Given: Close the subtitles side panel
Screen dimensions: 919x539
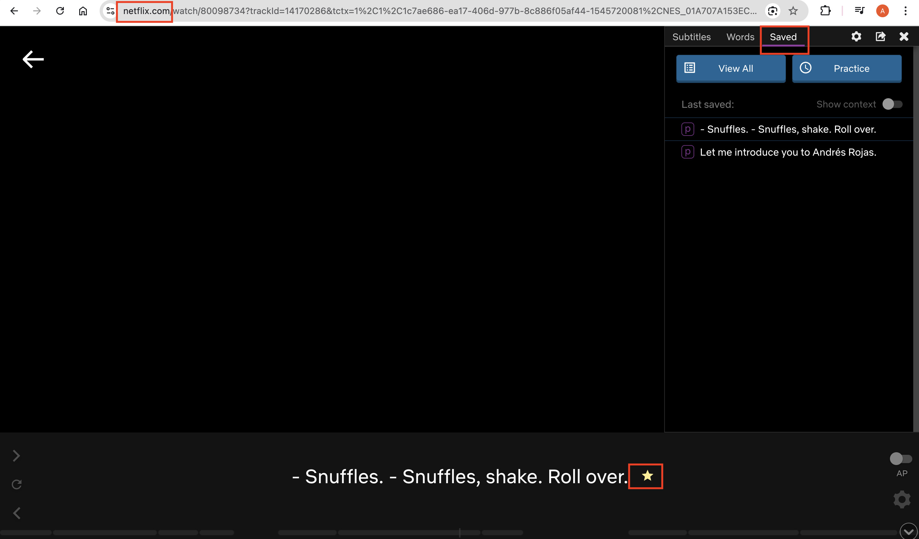Looking at the screenshot, I should [904, 36].
